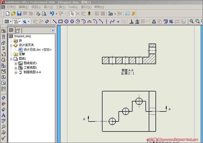The width and height of the screenshot is (203, 143).
Task: Expand the panel with the double chevron button
Action: (52, 30)
